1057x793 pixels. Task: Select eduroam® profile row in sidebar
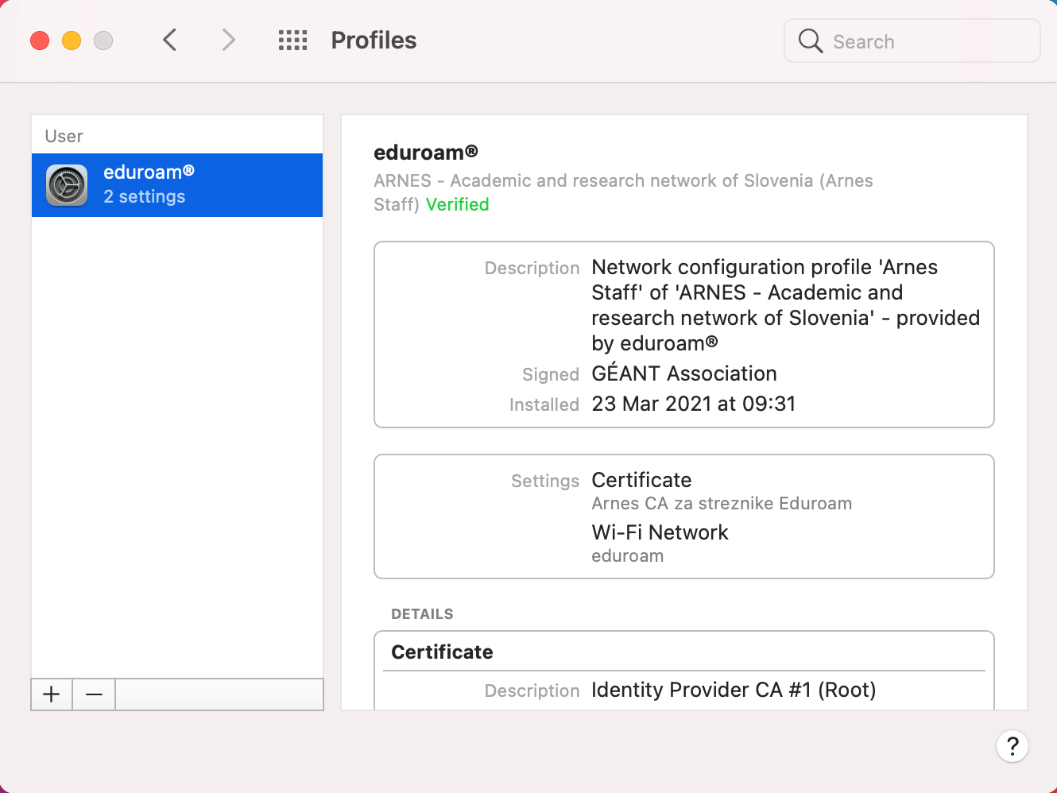click(x=177, y=185)
